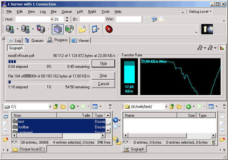Click the P/W password input field
This screenshot has height=160, width=228.
(128, 19)
